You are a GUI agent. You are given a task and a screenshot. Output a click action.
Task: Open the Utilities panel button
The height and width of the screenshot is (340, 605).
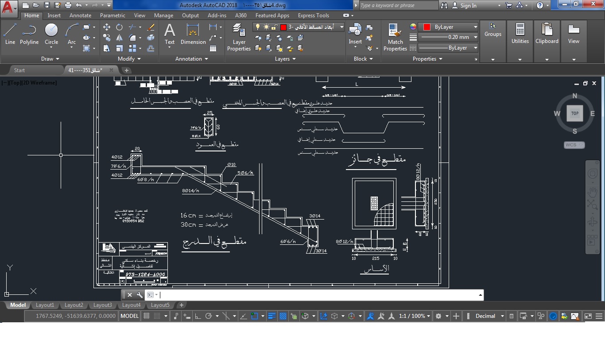(x=520, y=42)
